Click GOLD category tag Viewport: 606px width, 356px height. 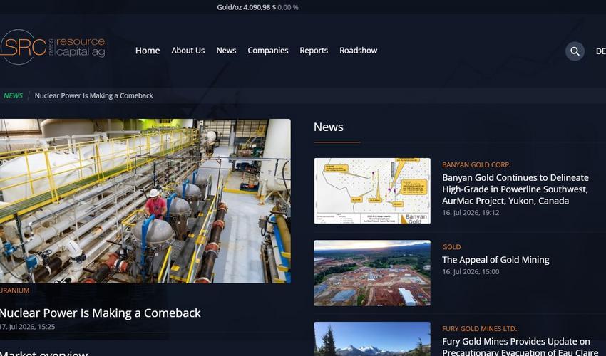click(451, 247)
